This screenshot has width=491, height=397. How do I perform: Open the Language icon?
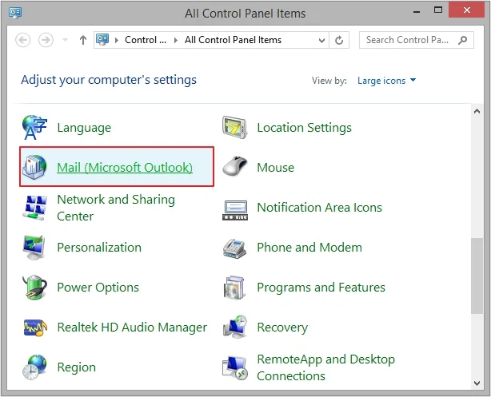[34, 127]
